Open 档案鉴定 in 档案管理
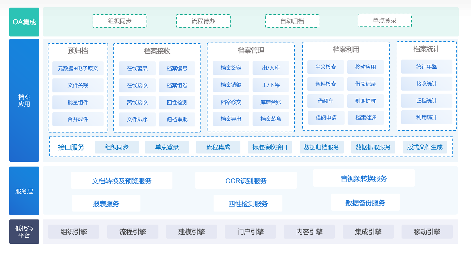The height and width of the screenshot is (255, 471). tap(231, 68)
